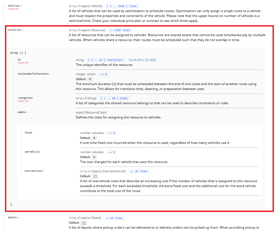Click the '<= 50 items' depots badge

click(x=114, y=218)
